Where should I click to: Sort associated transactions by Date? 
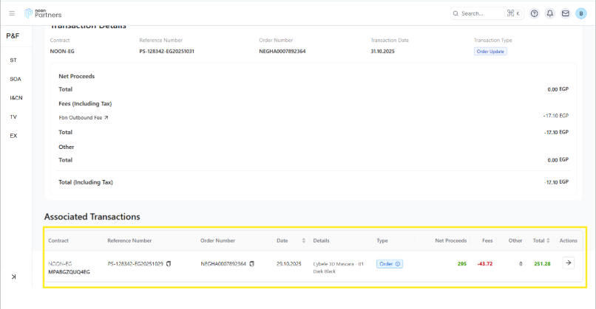click(x=303, y=240)
